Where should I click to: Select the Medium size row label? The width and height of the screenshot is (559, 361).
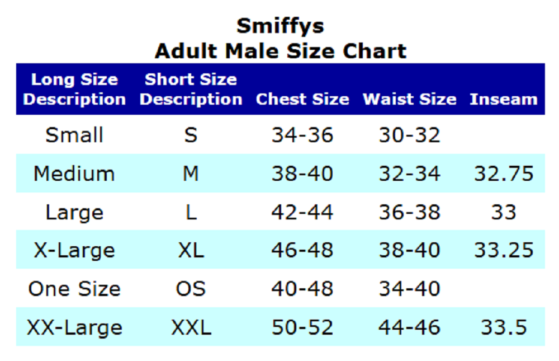point(74,174)
